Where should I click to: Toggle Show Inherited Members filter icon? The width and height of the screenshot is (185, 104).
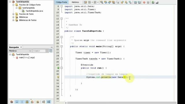[12, 102]
